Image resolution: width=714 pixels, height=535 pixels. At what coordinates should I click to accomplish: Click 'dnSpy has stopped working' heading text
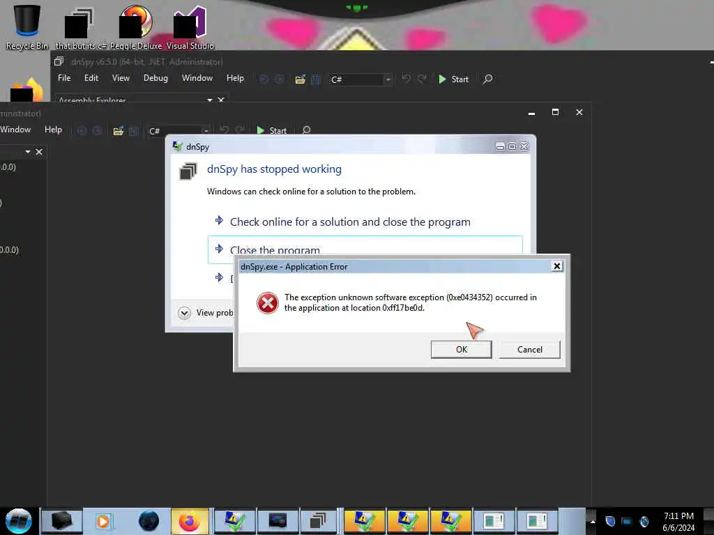click(274, 169)
